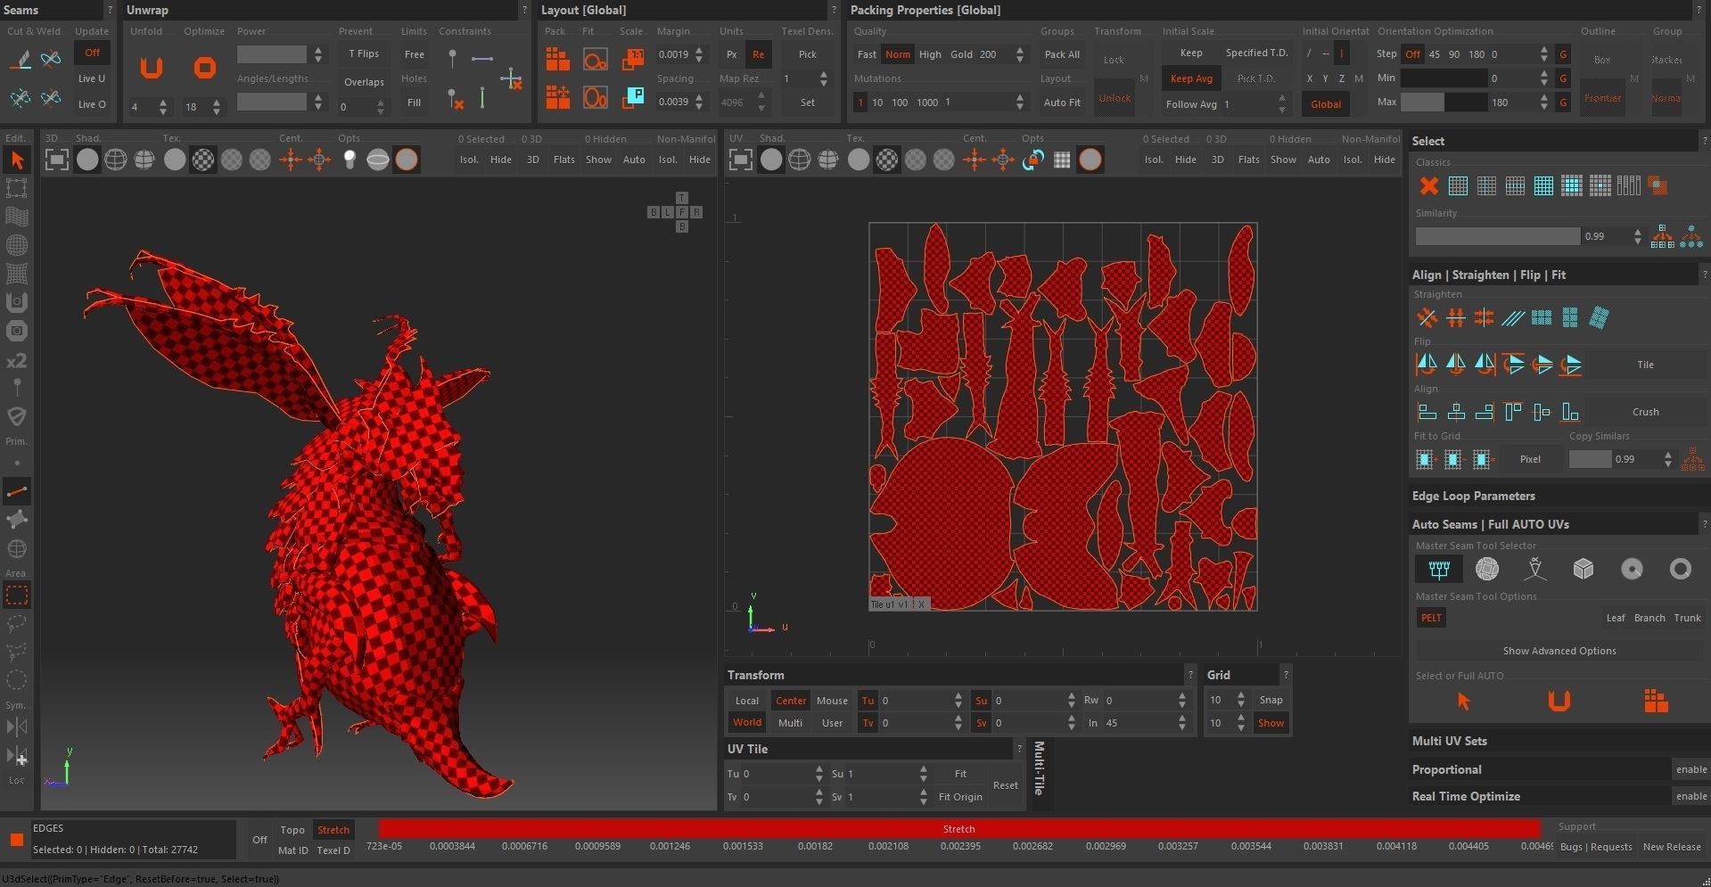Adjust the Spacing value stepper
The image size is (1711, 887).
coord(699,102)
